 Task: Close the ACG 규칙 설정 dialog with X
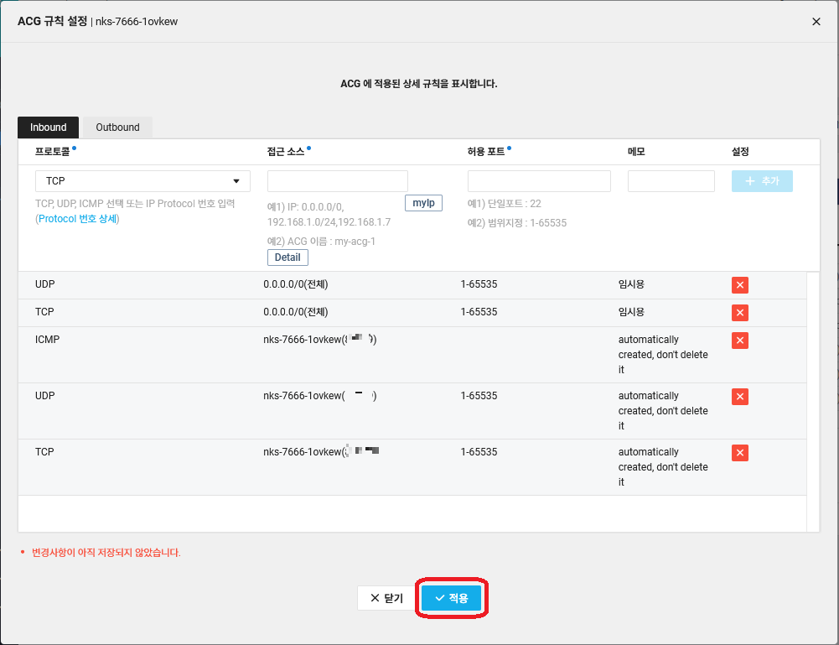[816, 22]
